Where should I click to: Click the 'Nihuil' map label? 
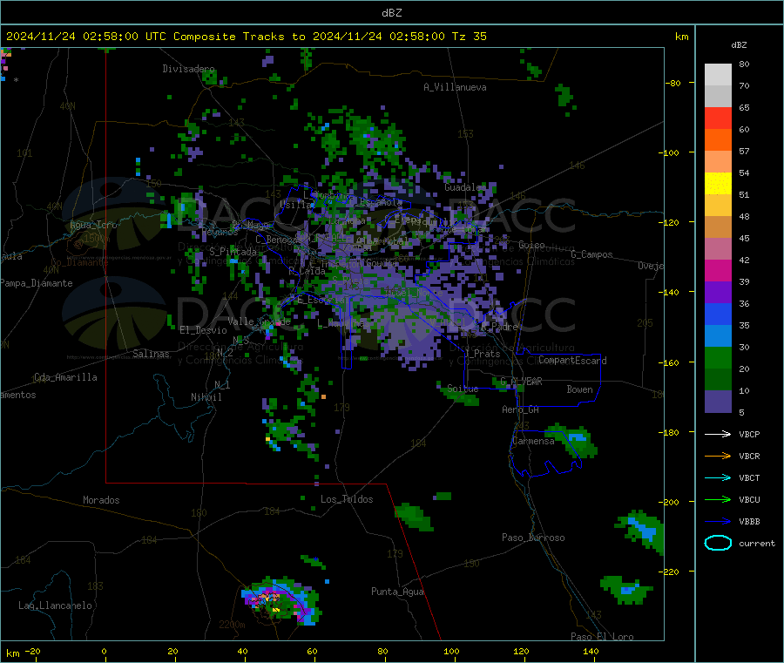pyautogui.click(x=206, y=397)
